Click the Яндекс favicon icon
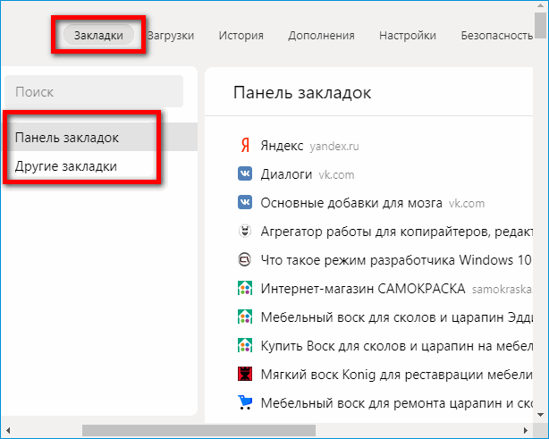 [245, 145]
